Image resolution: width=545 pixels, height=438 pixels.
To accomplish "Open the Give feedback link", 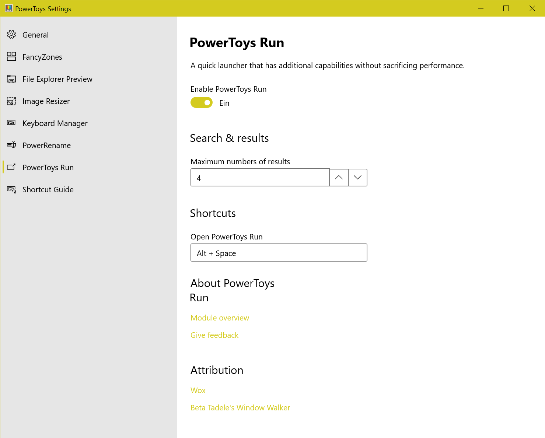I will pyautogui.click(x=214, y=335).
